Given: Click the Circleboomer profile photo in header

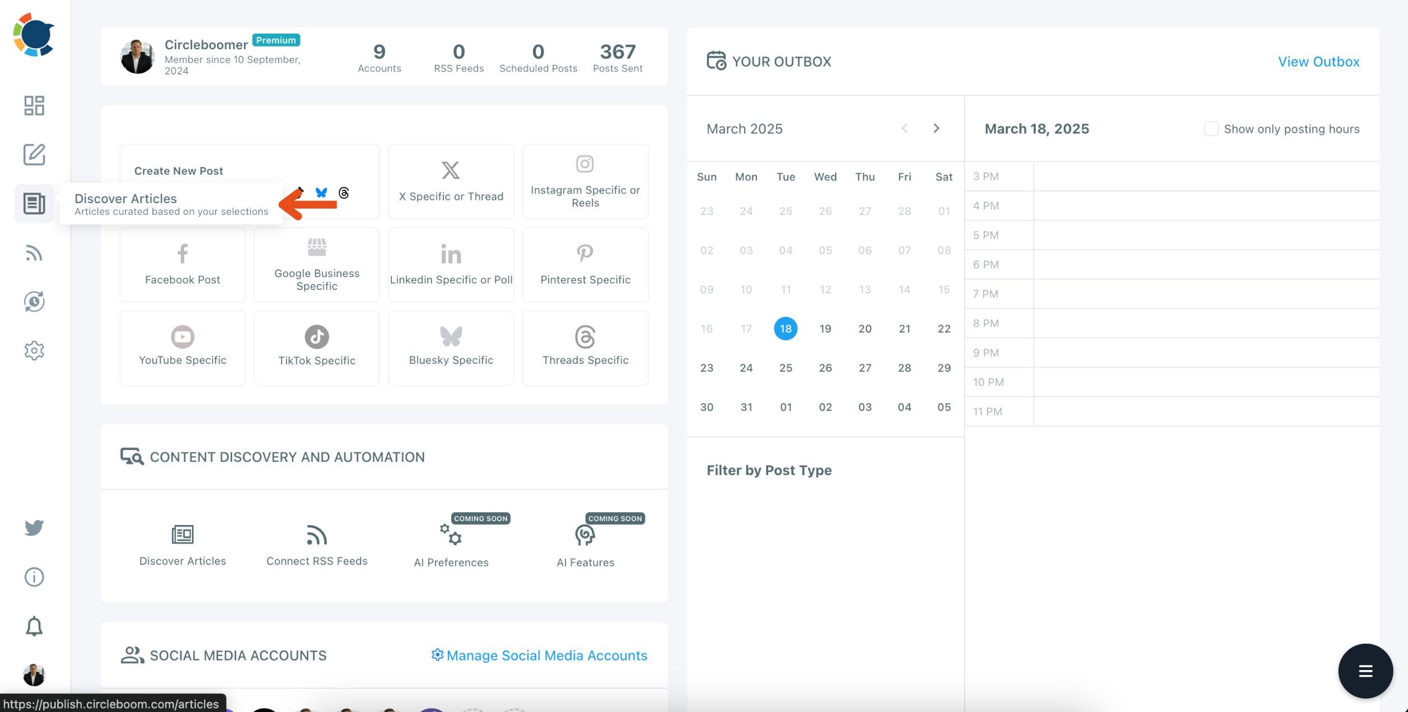Looking at the screenshot, I should (137, 57).
